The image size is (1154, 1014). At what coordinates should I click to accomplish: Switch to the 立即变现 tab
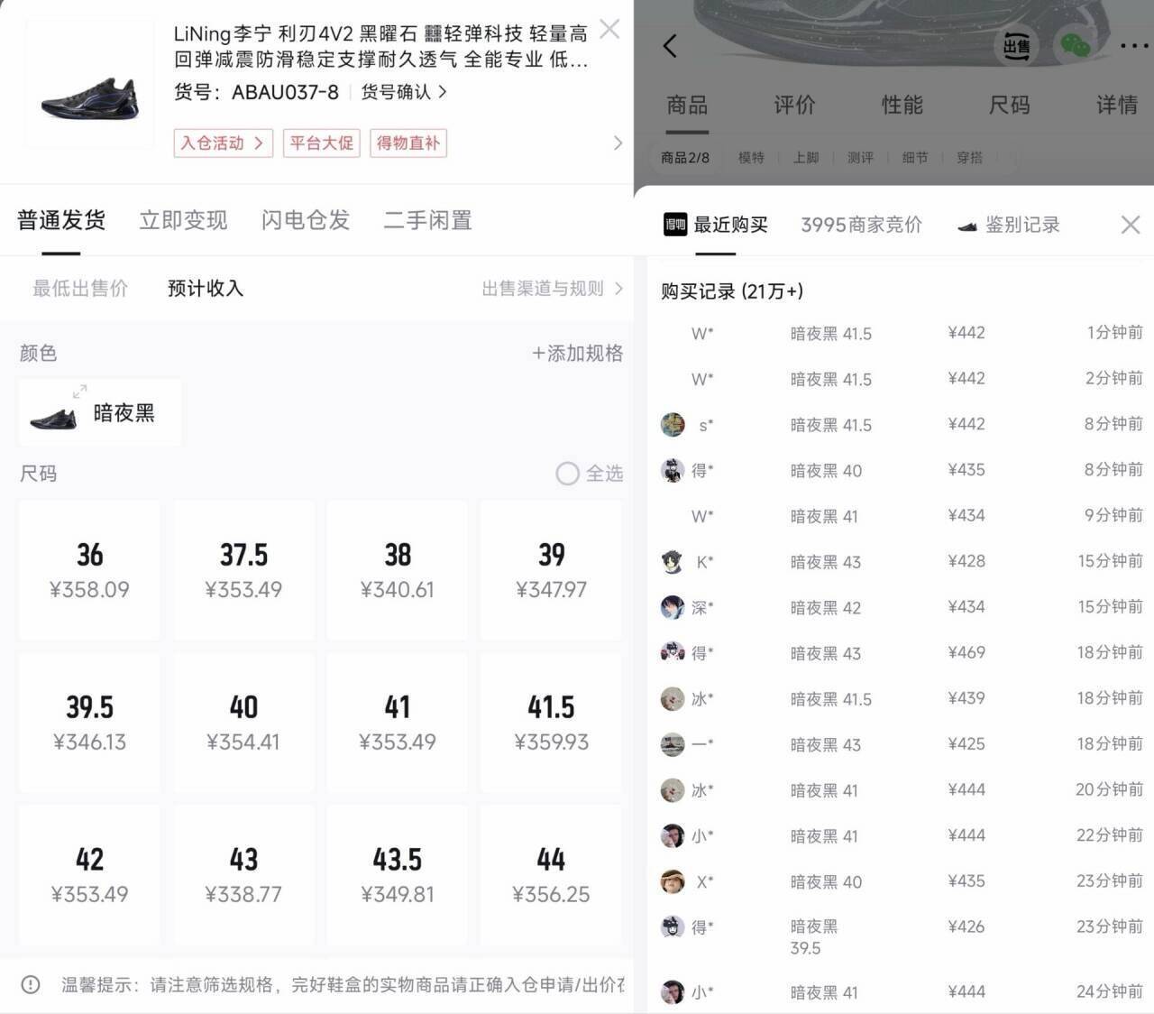pyautogui.click(x=183, y=220)
